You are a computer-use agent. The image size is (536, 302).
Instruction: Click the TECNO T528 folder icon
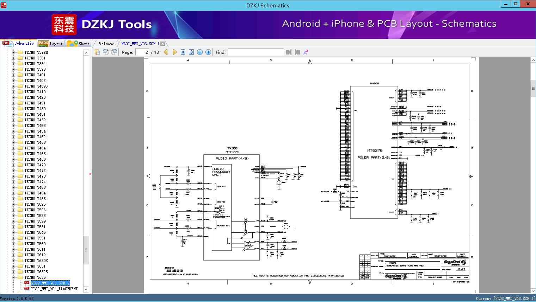[20, 216]
